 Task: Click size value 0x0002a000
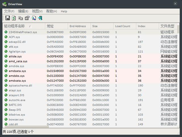[101, 95]
